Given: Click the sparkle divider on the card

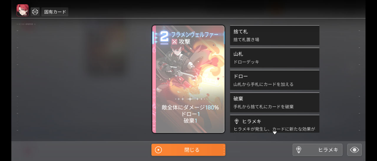Looking at the screenshot, I should [189, 99].
